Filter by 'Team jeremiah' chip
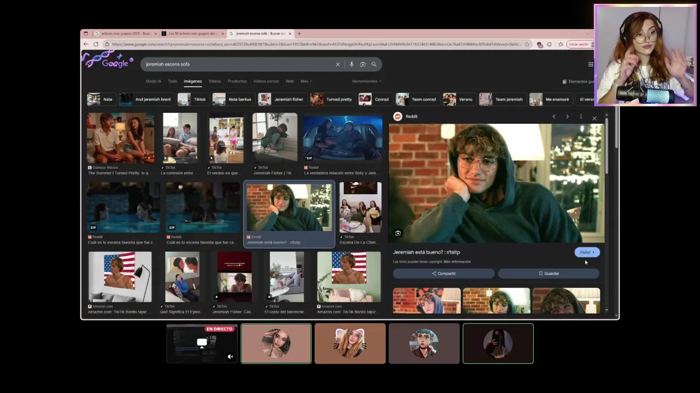This screenshot has width=700, height=393. point(502,99)
